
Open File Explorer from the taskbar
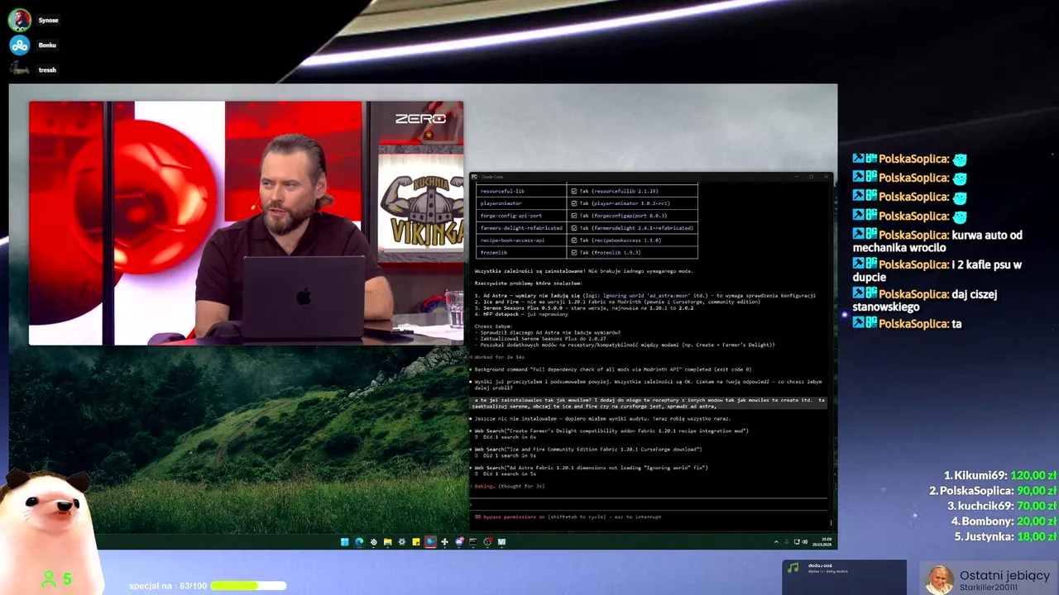387,542
